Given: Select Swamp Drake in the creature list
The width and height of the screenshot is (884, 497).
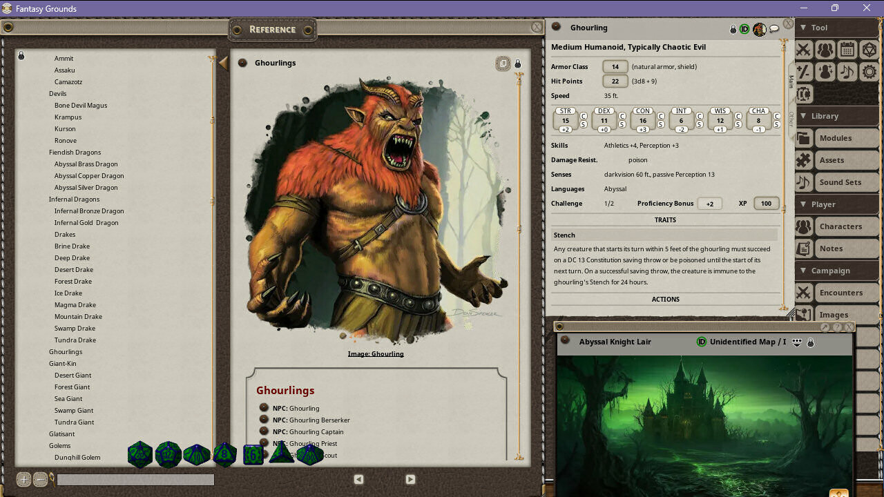Looking at the screenshot, I should pyautogui.click(x=75, y=328).
